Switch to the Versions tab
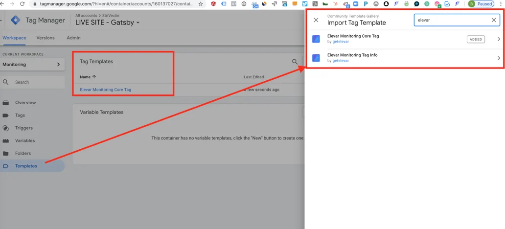 coord(46,38)
